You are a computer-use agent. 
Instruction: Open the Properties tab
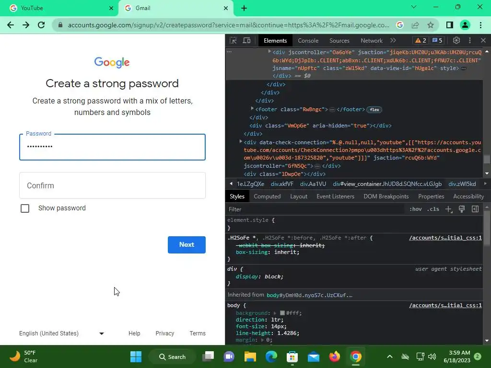point(431,196)
